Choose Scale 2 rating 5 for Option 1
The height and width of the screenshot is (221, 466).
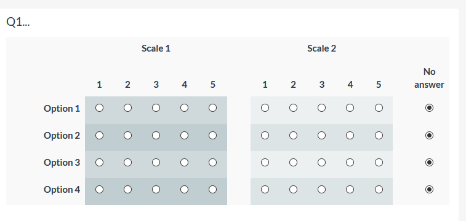pyautogui.click(x=379, y=108)
